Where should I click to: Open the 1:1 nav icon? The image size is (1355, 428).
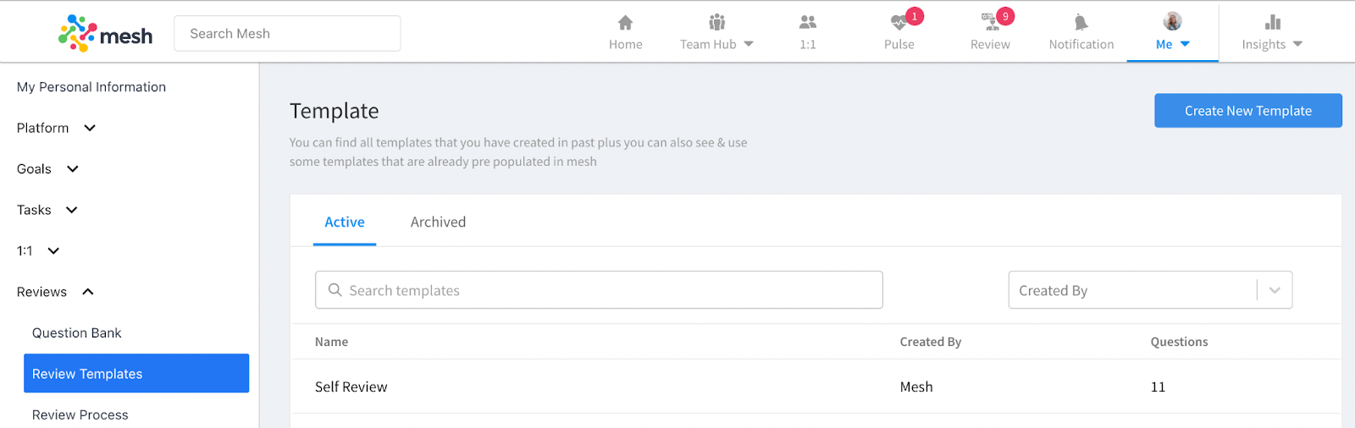pyautogui.click(x=808, y=22)
